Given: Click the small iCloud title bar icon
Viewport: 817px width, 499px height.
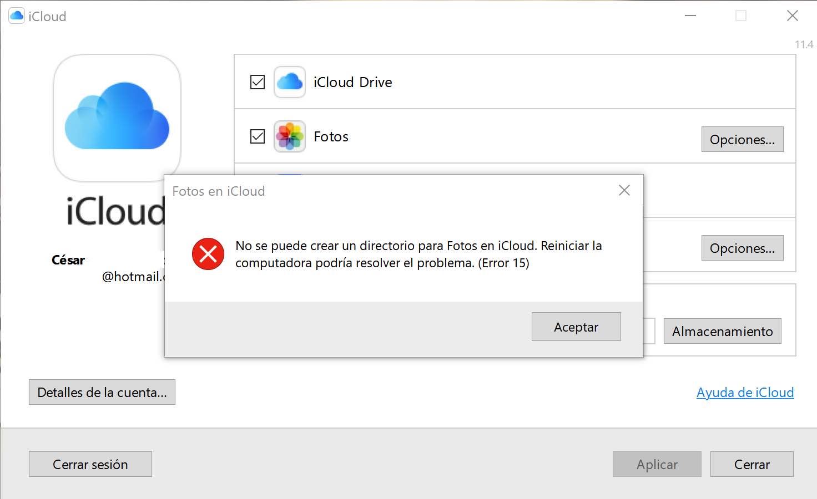Looking at the screenshot, I should 17,16.
